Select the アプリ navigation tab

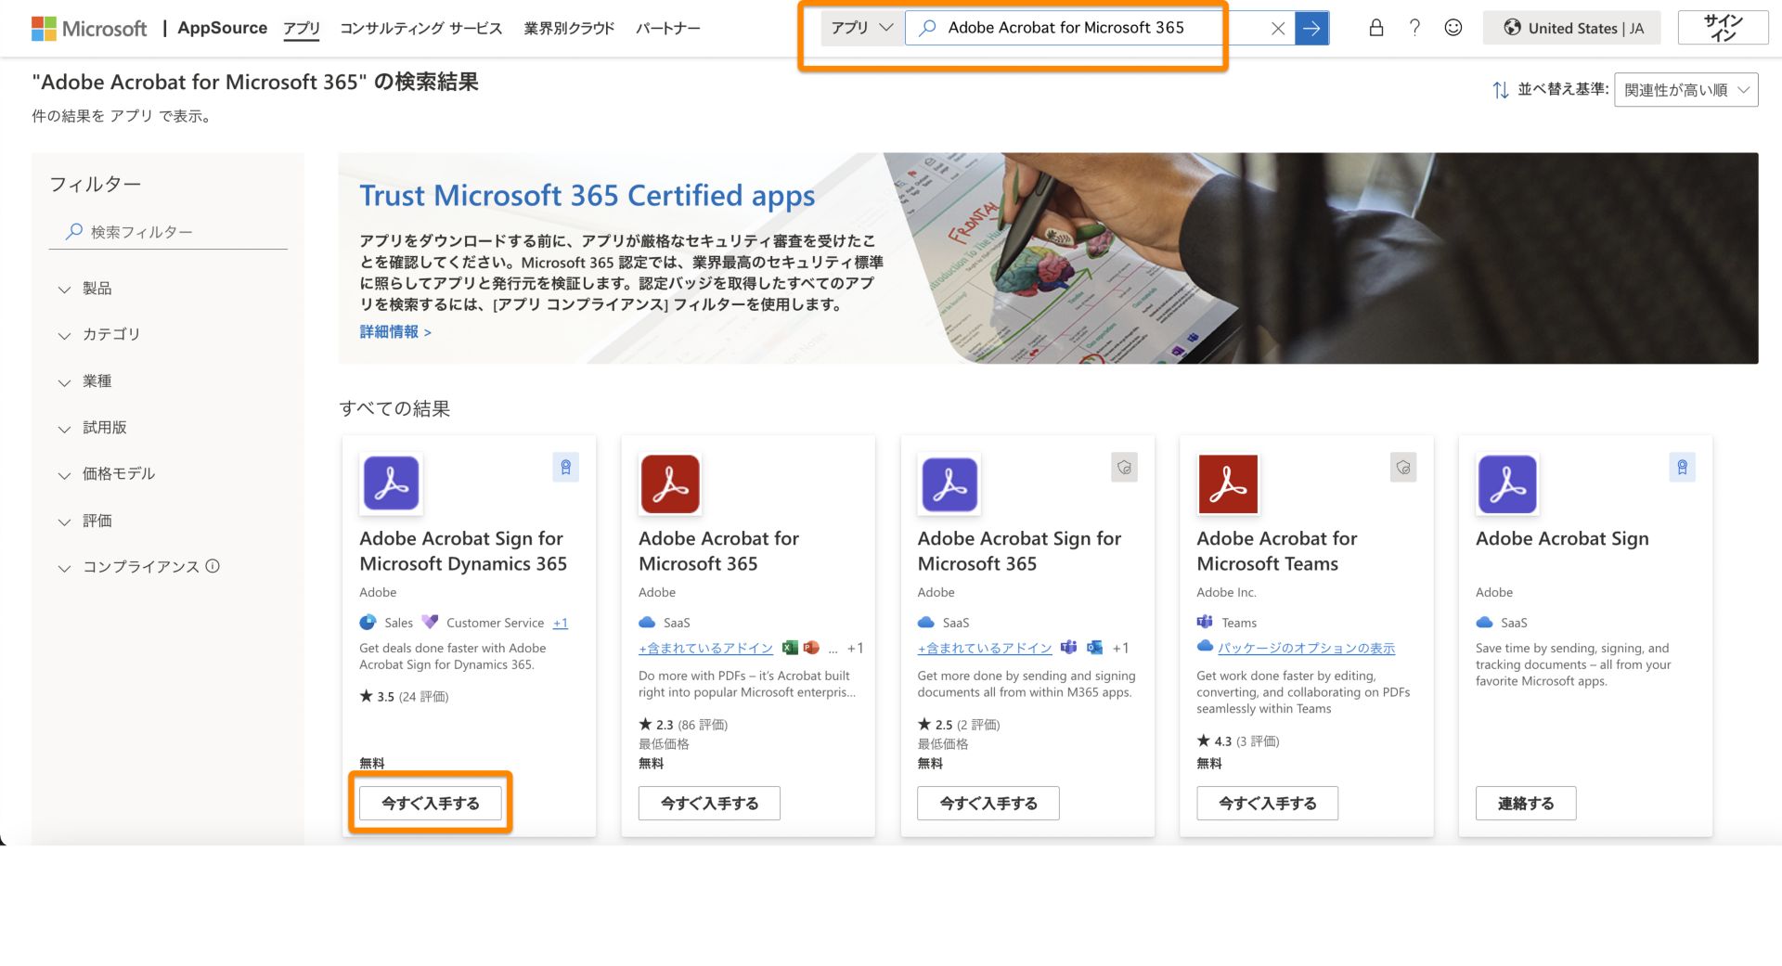(x=302, y=28)
